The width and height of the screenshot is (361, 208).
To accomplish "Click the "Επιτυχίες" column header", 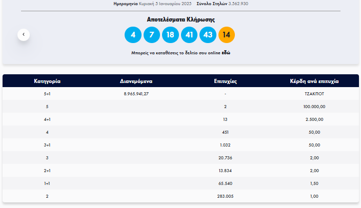I will pyautogui.click(x=225, y=81).
